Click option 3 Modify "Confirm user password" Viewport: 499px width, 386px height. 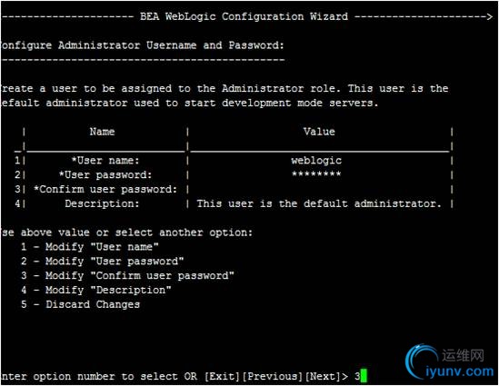pyautogui.click(x=127, y=276)
